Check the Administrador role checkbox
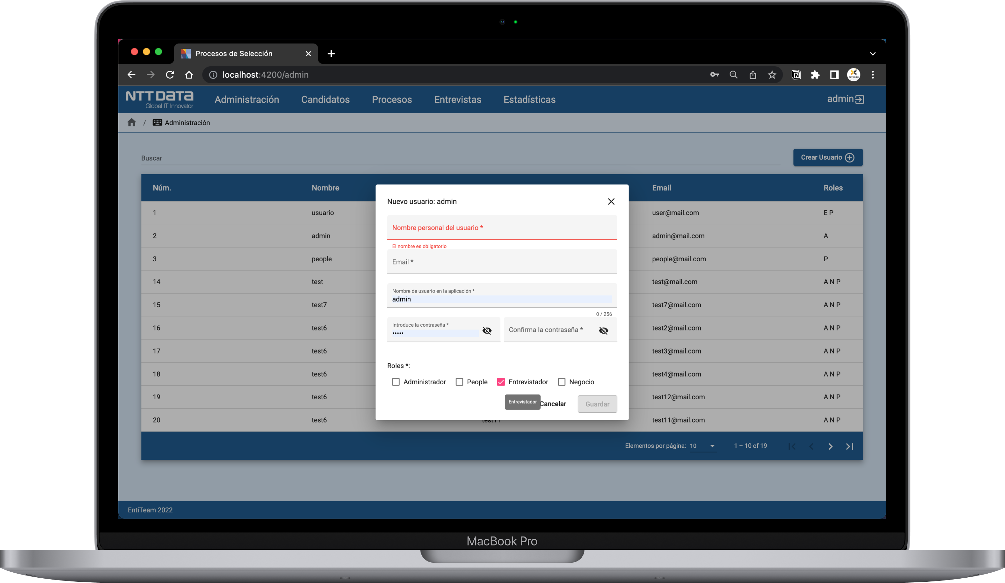This screenshot has height=583, width=1005. click(395, 382)
